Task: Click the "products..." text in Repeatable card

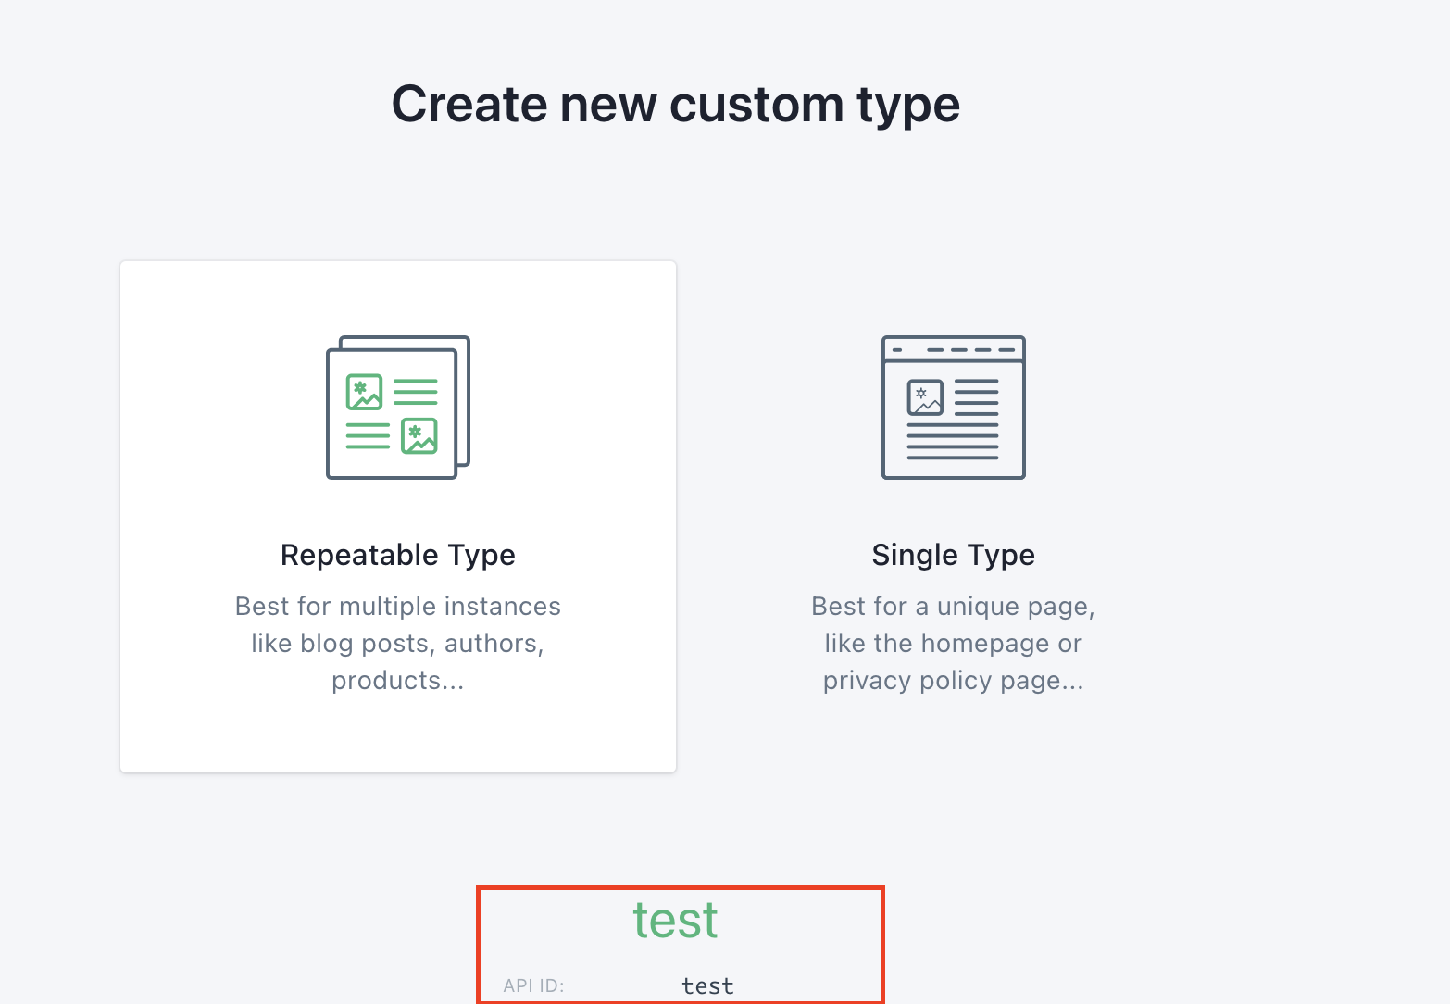Action: click(398, 681)
